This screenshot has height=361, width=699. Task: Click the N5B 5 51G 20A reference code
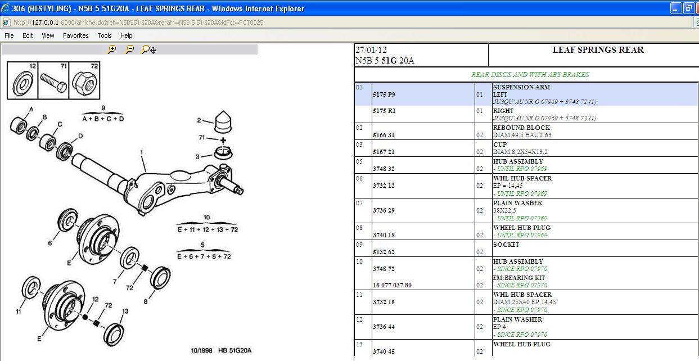pyautogui.click(x=385, y=60)
